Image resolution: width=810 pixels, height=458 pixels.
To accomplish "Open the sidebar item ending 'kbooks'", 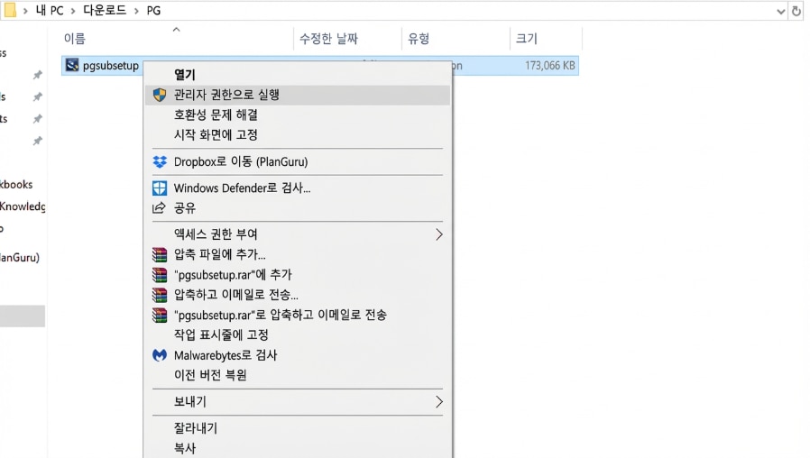I will 16,184.
